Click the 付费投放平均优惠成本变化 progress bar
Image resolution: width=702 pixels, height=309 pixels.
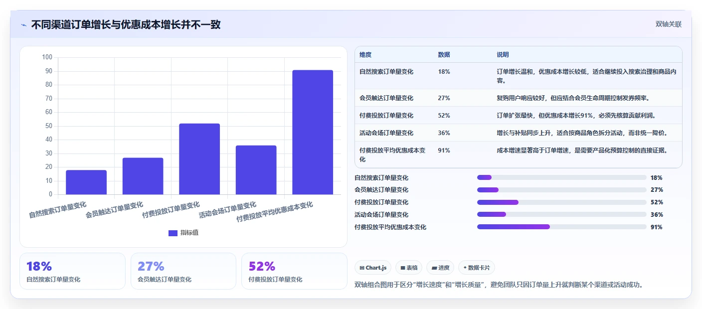tap(562, 227)
